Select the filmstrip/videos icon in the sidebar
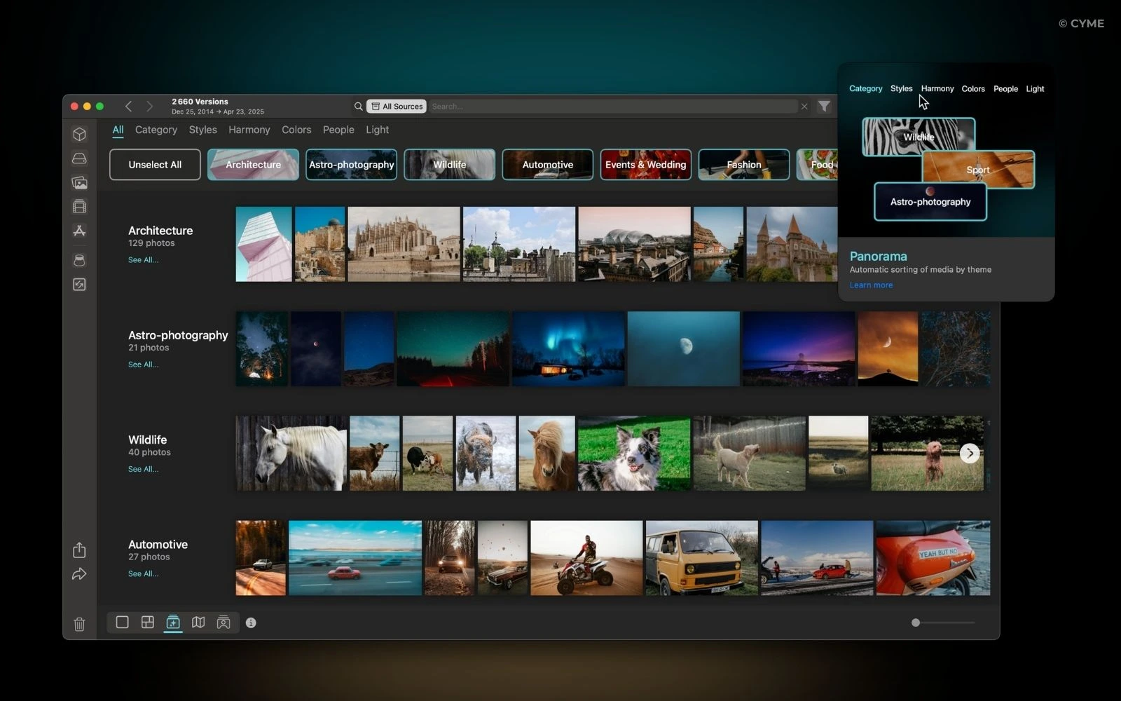Viewport: 1121px width, 701px height. click(x=79, y=206)
